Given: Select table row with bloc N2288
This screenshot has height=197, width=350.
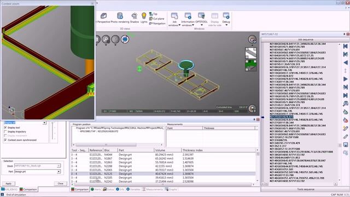Looking at the screenshot, I should click(x=163, y=166).
